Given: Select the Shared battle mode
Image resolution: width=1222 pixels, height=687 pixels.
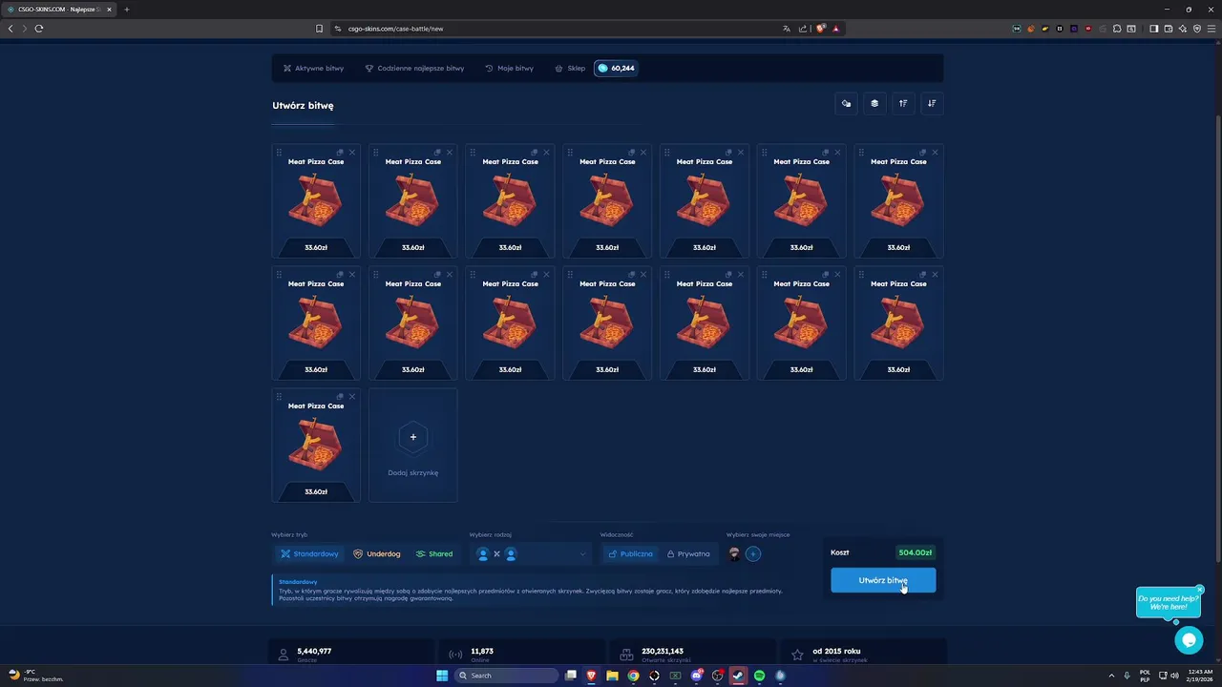Looking at the screenshot, I should coord(433,554).
